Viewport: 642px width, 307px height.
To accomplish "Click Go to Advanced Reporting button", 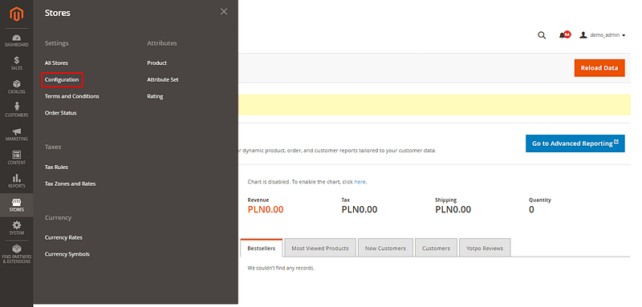I will coord(575,143).
